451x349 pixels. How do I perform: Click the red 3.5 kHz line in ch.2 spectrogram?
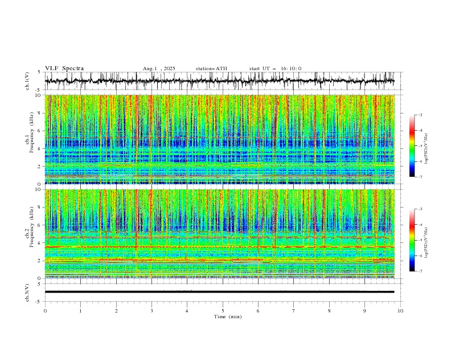219,247
